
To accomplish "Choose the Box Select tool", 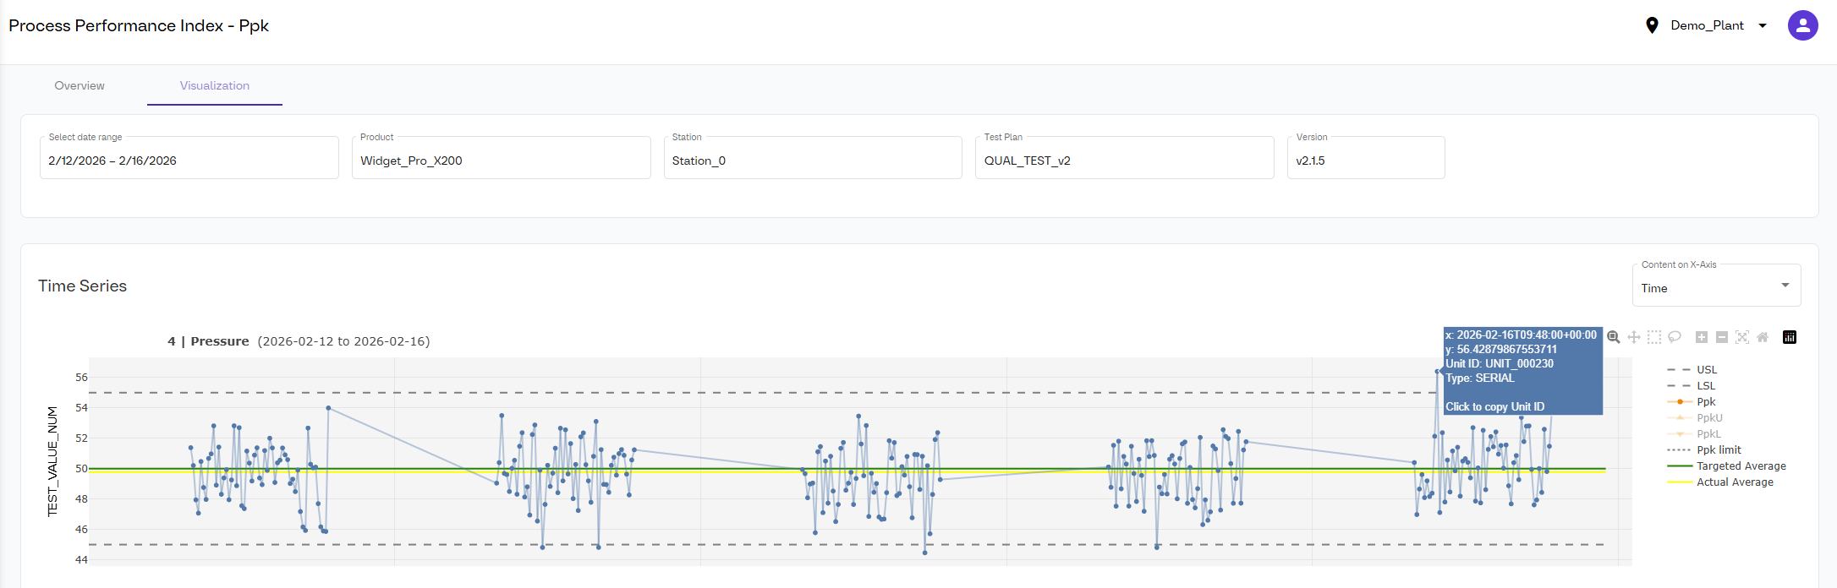I will point(1654,337).
